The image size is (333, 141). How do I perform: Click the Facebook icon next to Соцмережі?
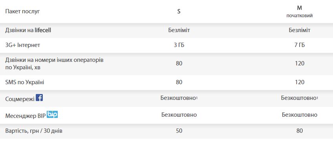(x=39, y=98)
